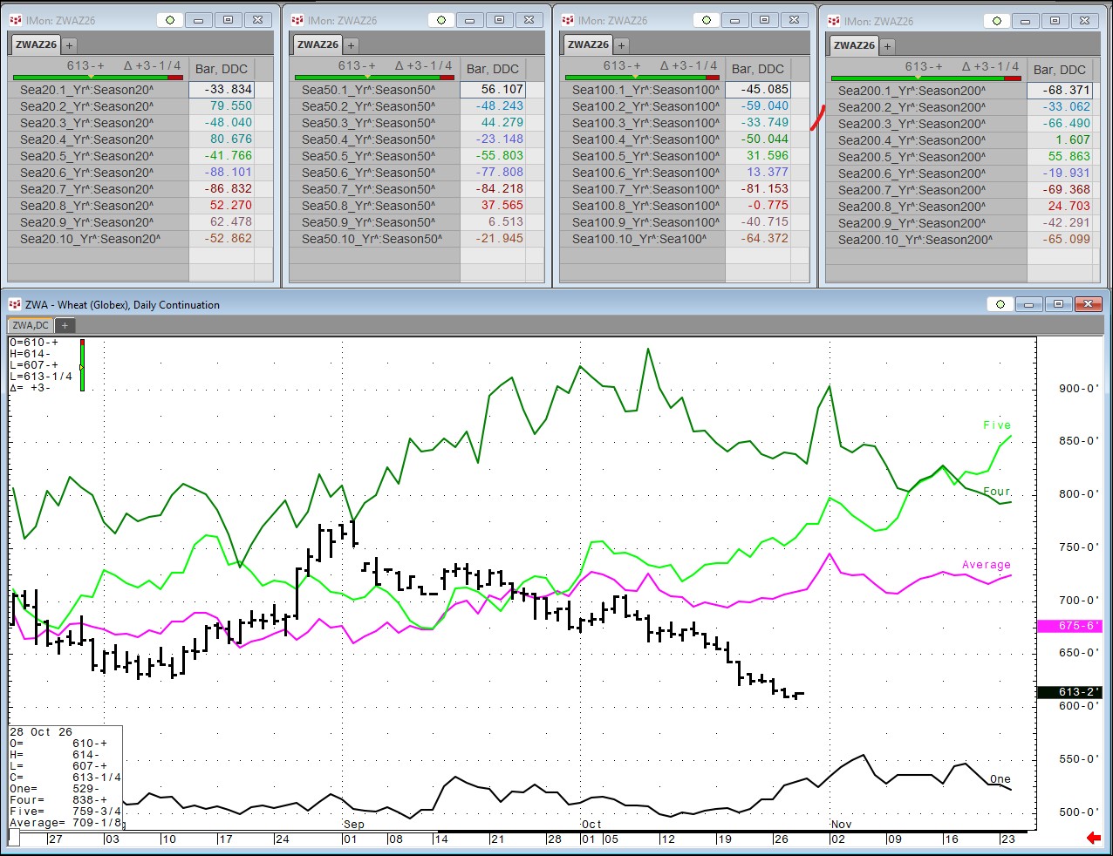
Task: Click the green circle button in the Season200 IMon window
Action: click(997, 21)
